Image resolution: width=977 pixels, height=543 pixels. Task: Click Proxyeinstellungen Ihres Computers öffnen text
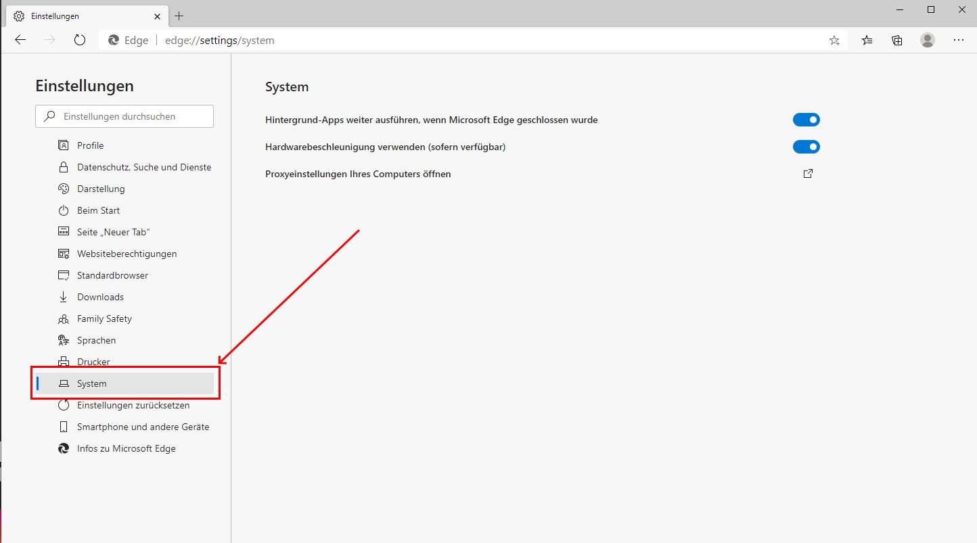358,174
